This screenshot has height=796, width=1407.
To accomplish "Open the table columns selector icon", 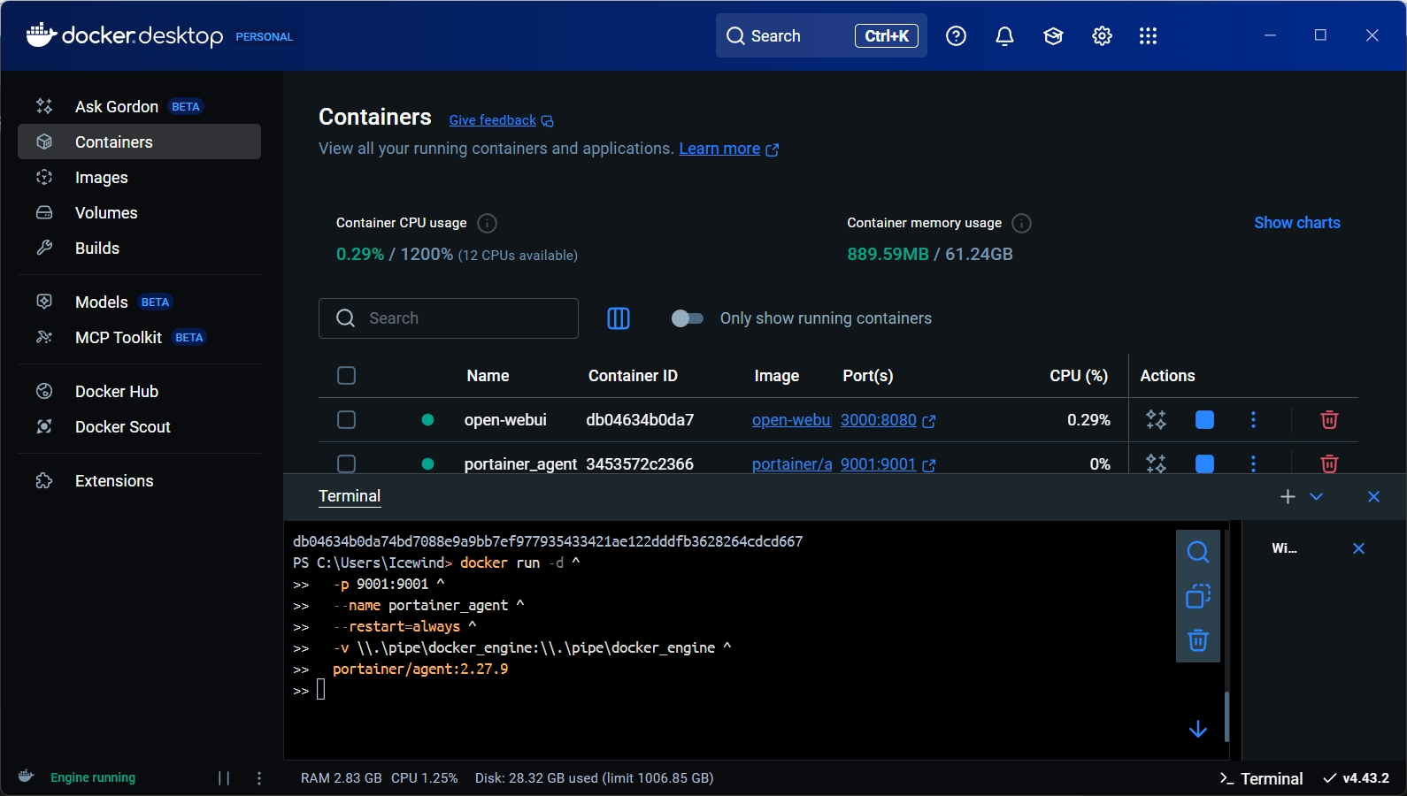I will (x=619, y=318).
